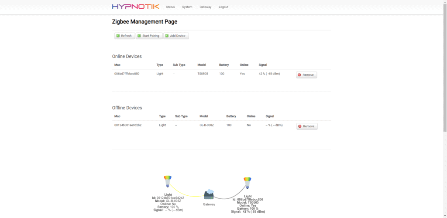The image size is (447, 218).
Task: Click the Signal column header of Online Devices
Action: [x=263, y=65]
